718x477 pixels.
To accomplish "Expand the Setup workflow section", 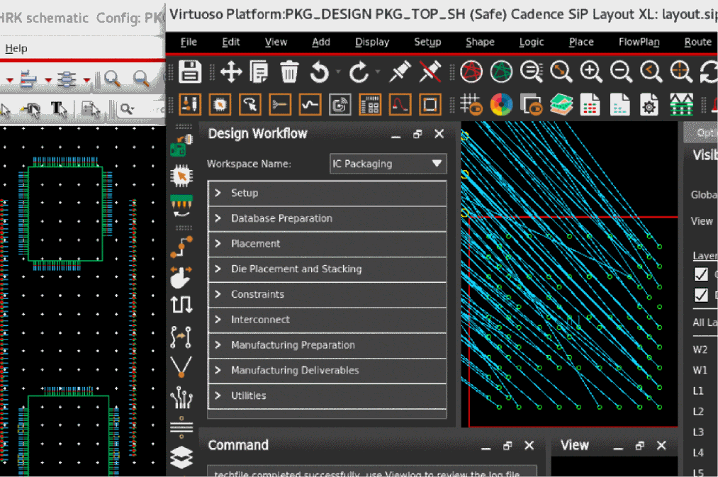I will pyautogui.click(x=327, y=193).
